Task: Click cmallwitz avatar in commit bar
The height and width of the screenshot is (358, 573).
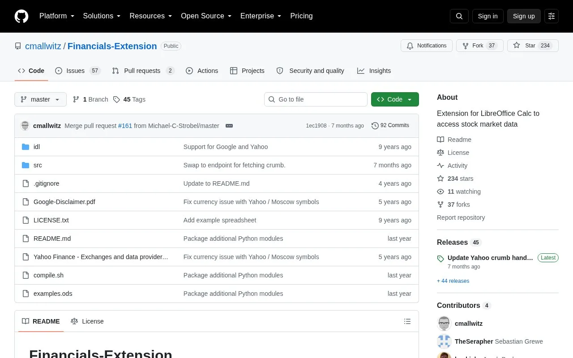Action: (25, 126)
